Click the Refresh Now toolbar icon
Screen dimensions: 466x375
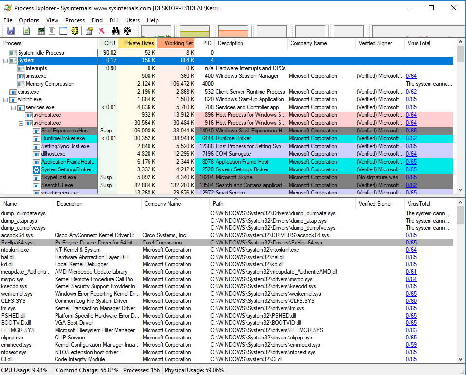(x=26, y=31)
